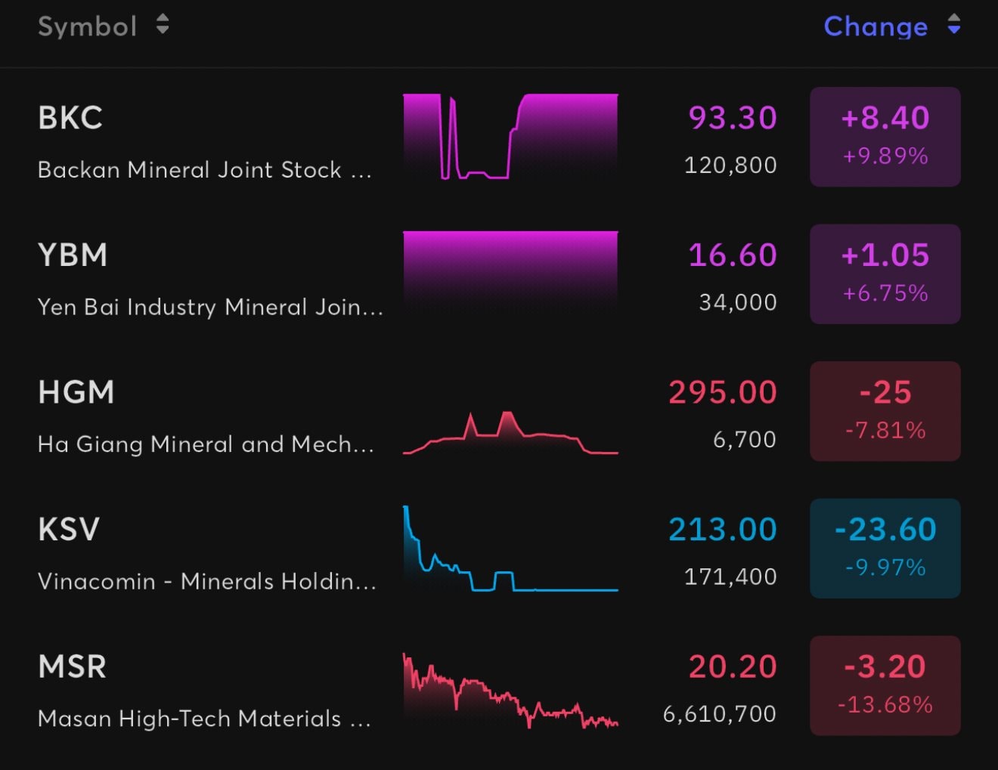Click the KSV price 213.00
This screenshot has width=998, height=770.
click(723, 530)
